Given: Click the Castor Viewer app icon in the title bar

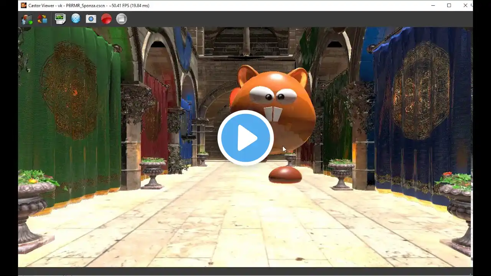Looking at the screenshot, I should pos(24,5).
